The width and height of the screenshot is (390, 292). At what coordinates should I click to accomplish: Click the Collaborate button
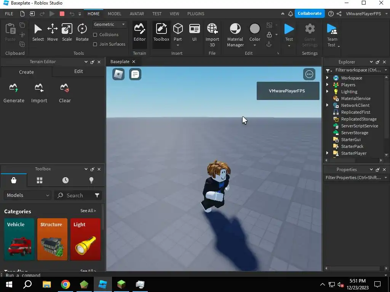coord(310,13)
